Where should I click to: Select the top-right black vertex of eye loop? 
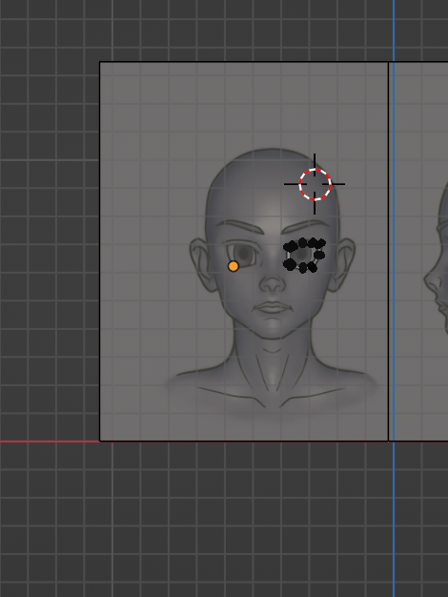coord(321,243)
